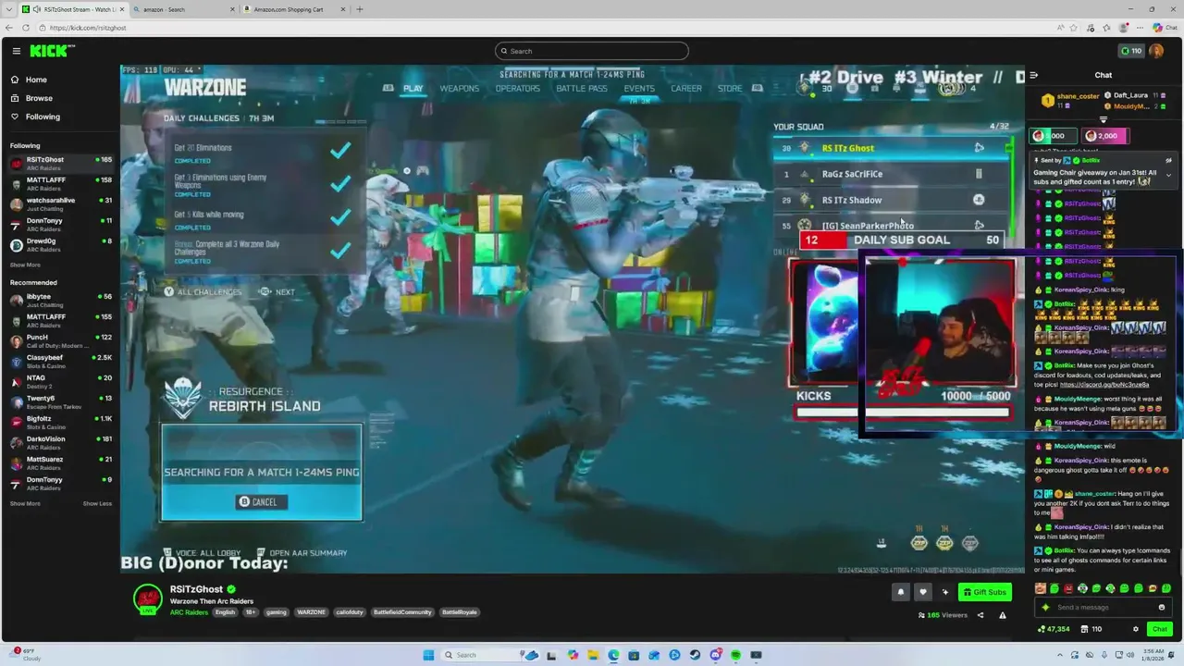
Task: Open the 110 Kicks balance button
Action: (1130, 51)
